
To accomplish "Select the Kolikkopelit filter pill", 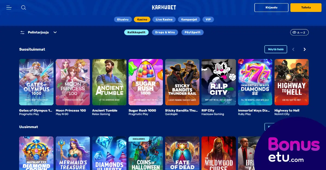I will (x=136, y=32).
